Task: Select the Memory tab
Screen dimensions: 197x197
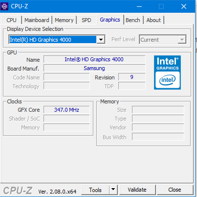Action: coord(64,20)
